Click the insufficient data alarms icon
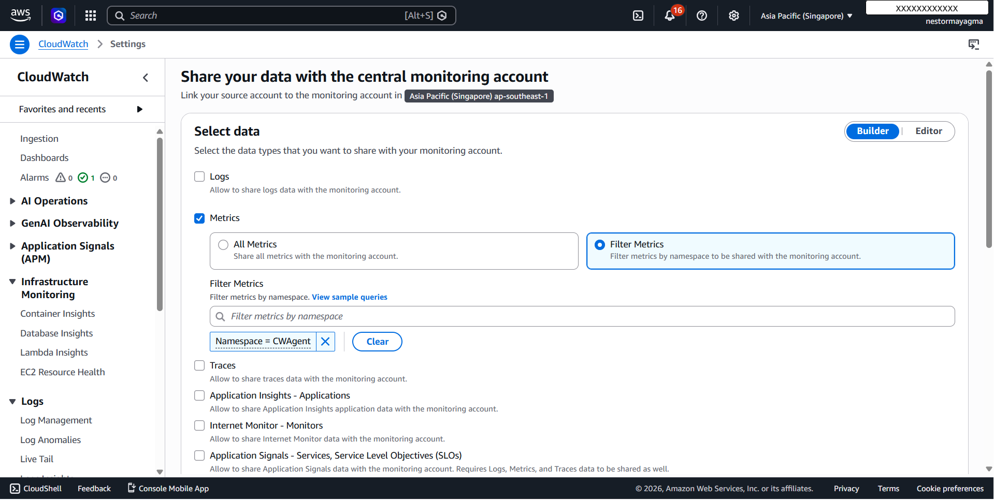 tap(105, 178)
